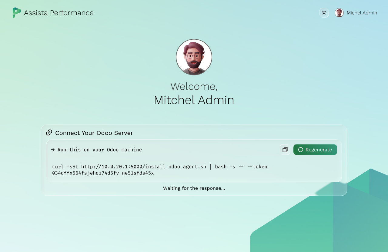This screenshot has height=252, width=388.
Task: Open the Michel Admin user menu
Action: [x=362, y=13]
